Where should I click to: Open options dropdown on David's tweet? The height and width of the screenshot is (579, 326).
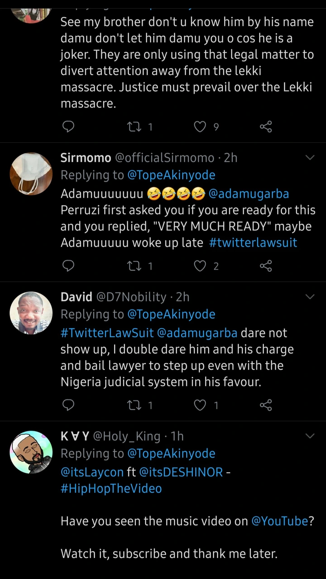click(x=310, y=297)
